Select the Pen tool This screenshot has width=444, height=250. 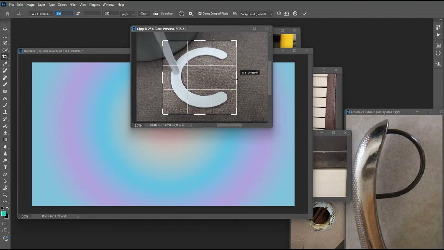click(x=5, y=174)
